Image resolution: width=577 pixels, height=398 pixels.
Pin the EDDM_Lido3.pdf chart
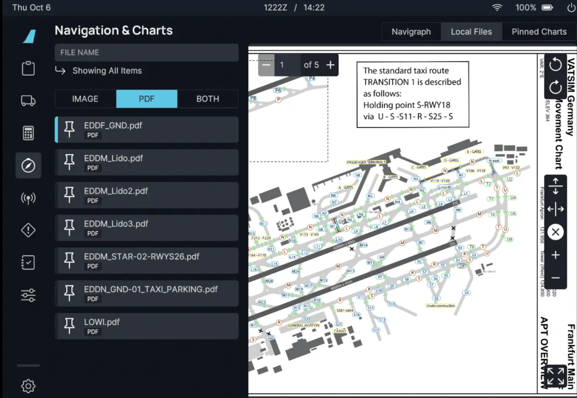tap(69, 228)
